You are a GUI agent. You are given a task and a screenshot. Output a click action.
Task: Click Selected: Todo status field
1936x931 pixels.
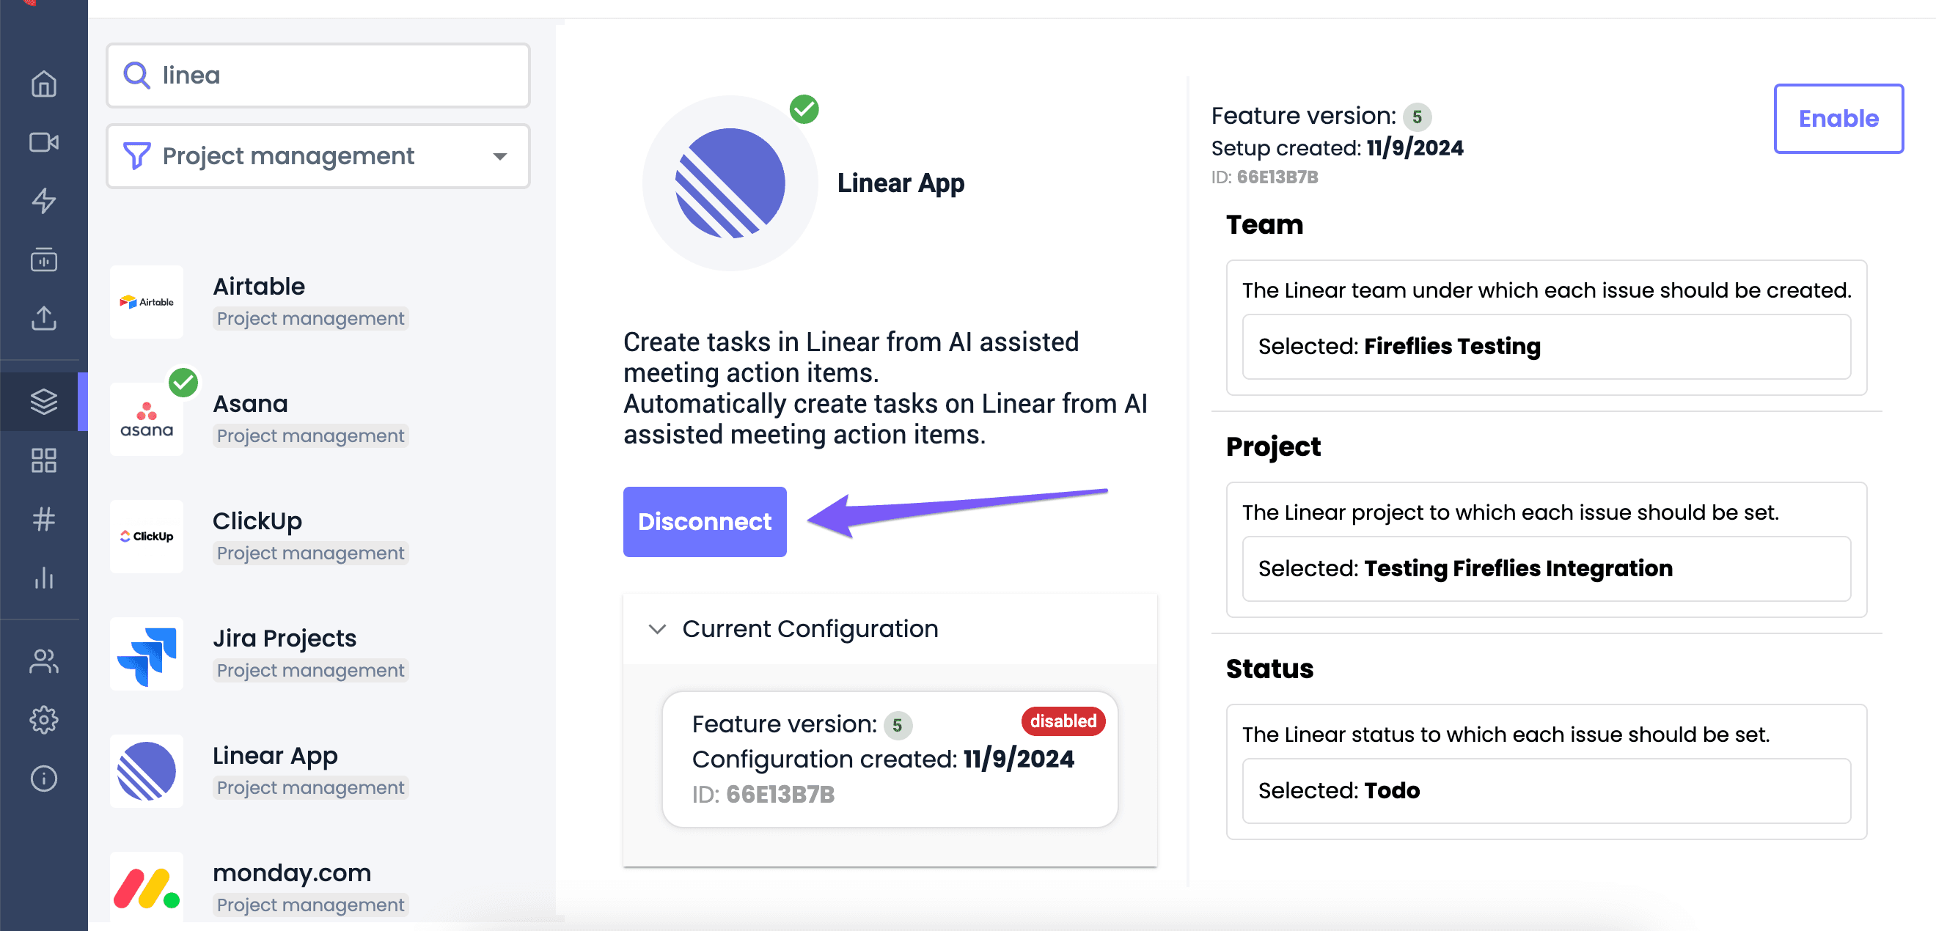point(1546,791)
